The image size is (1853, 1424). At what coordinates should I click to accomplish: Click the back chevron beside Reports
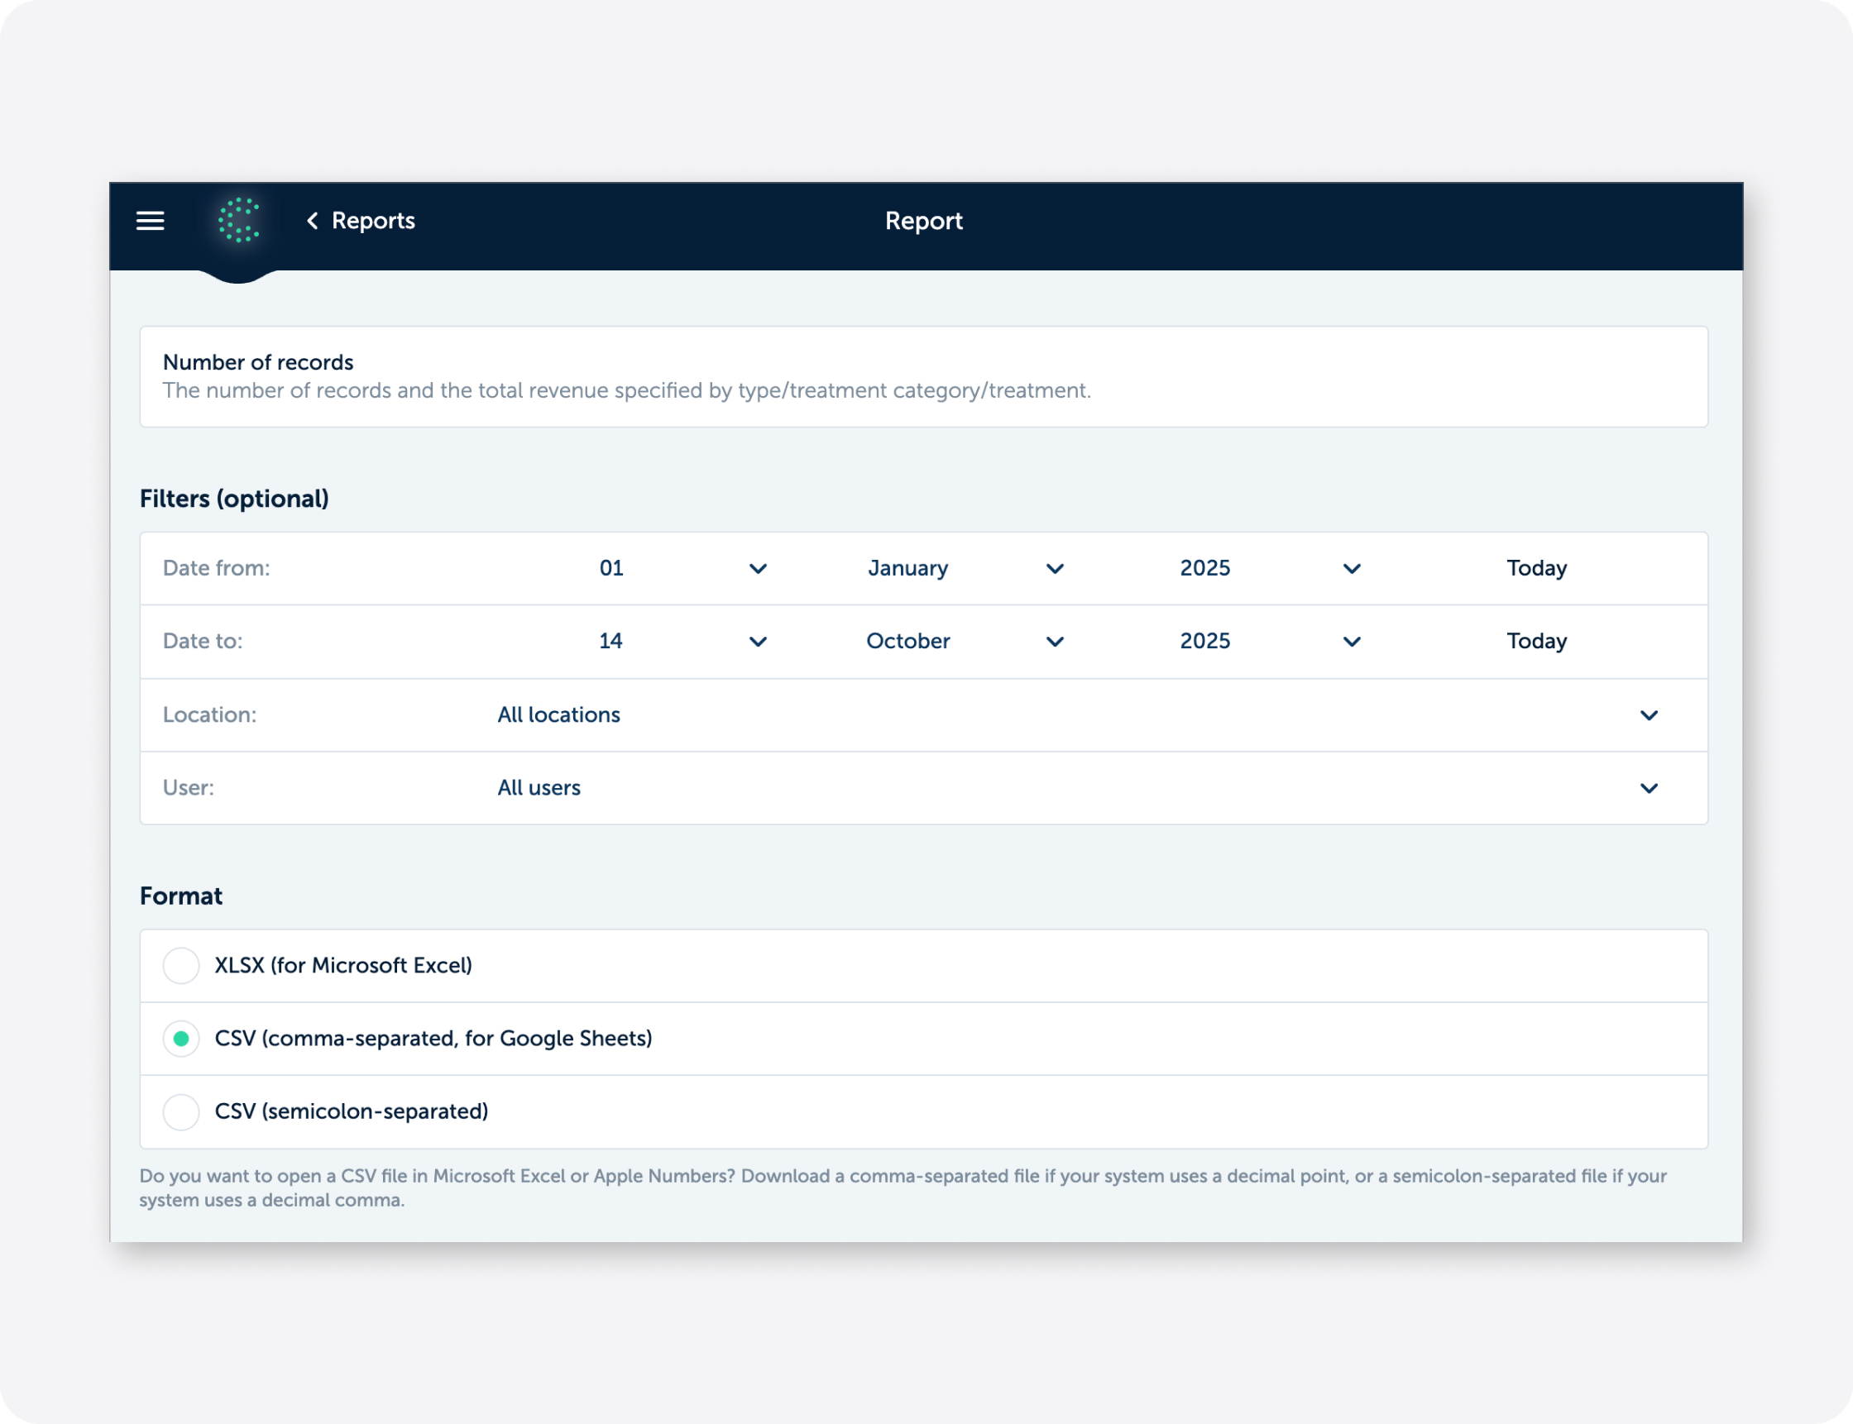(313, 222)
